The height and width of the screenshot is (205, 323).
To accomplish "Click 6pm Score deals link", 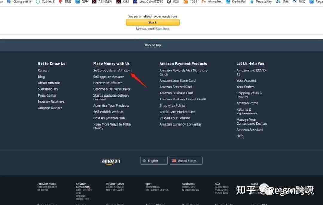I will (x=157, y=187).
